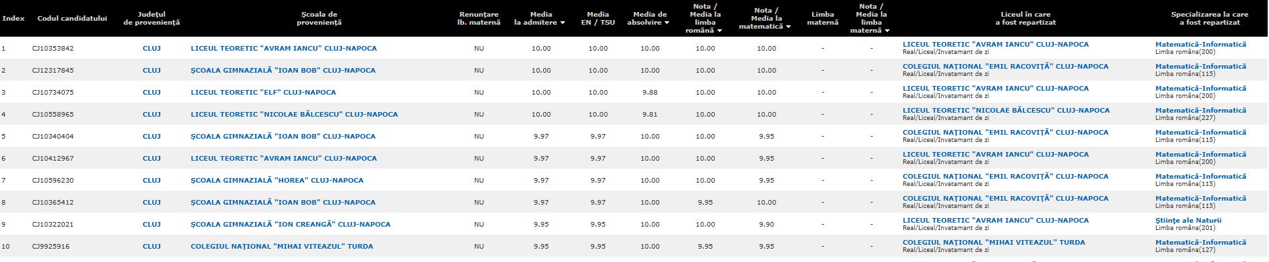Screen dimensions: 1269x262
Task: Sort by Media la admitere column arrow
Action: pyautogui.click(x=562, y=23)
